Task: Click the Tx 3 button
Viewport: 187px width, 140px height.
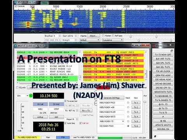Action: pyautogui.click(x=136, y=112)
